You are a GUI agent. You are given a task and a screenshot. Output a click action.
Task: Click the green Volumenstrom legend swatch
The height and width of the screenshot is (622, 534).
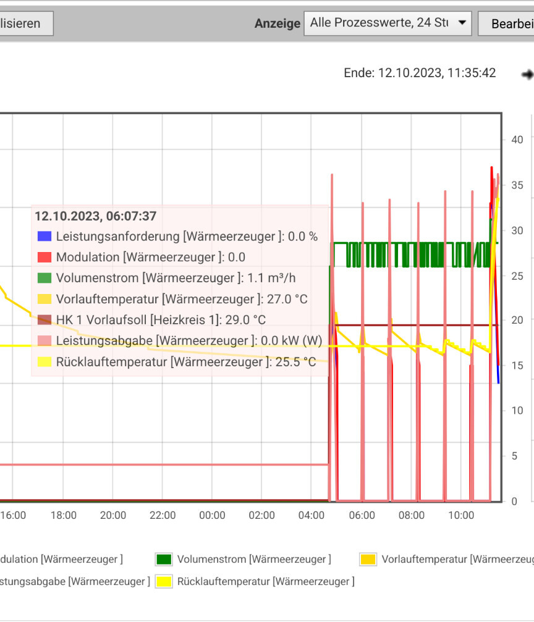(163, 560)
